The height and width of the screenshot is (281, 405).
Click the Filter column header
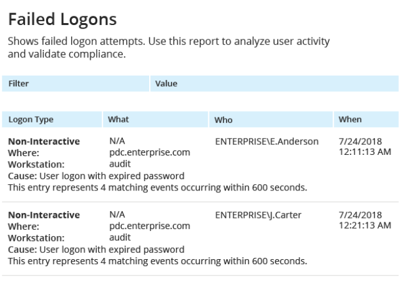(x=19, y=83)
